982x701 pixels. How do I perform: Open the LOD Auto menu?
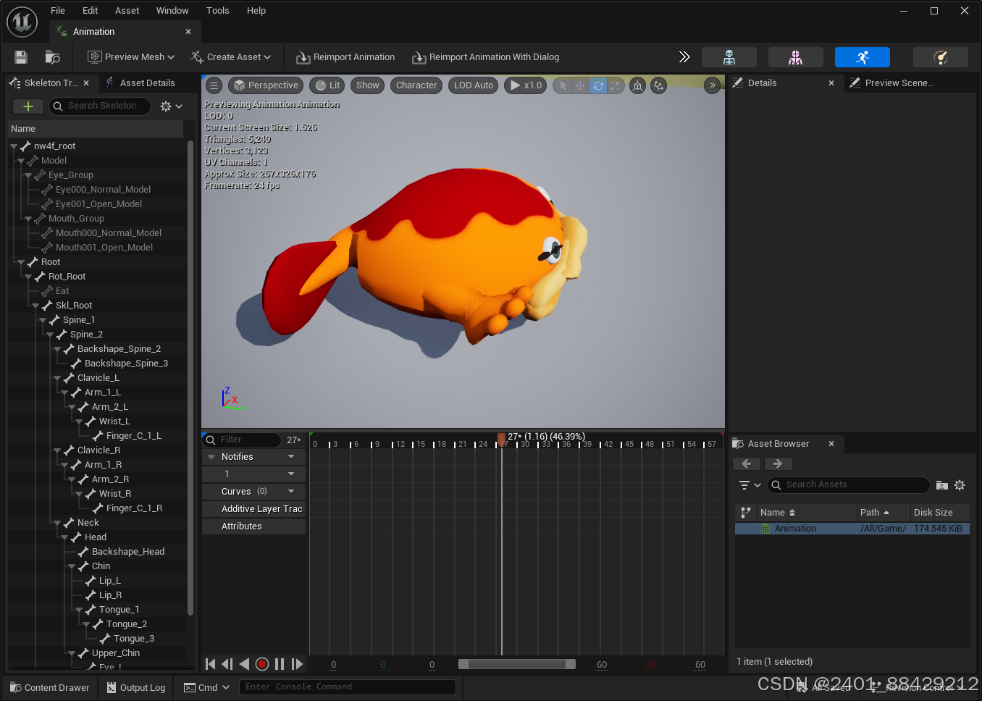click(474, 85)
